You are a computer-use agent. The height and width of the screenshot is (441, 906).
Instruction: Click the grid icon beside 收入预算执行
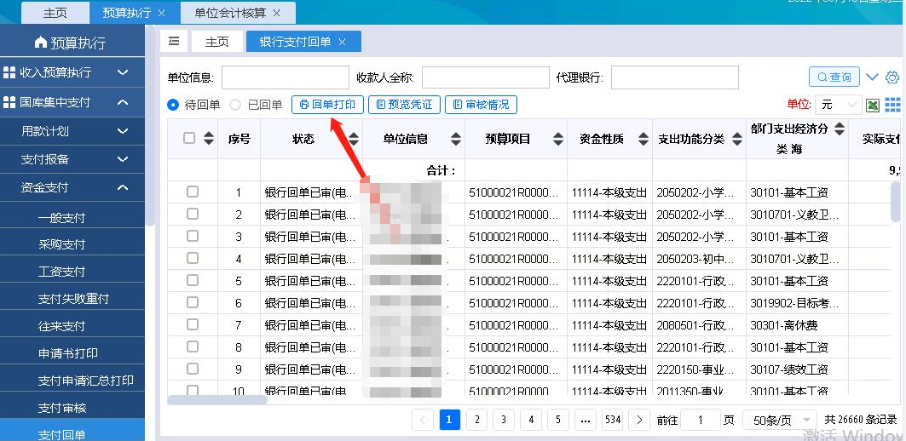[x=9, y=72]
